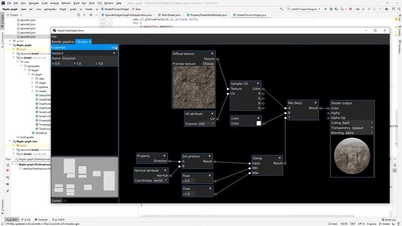This screenshot has width=402, height=226.
Task: Open the File menu in LibgdxGraphApplication
Action: (x=54, y=36)
